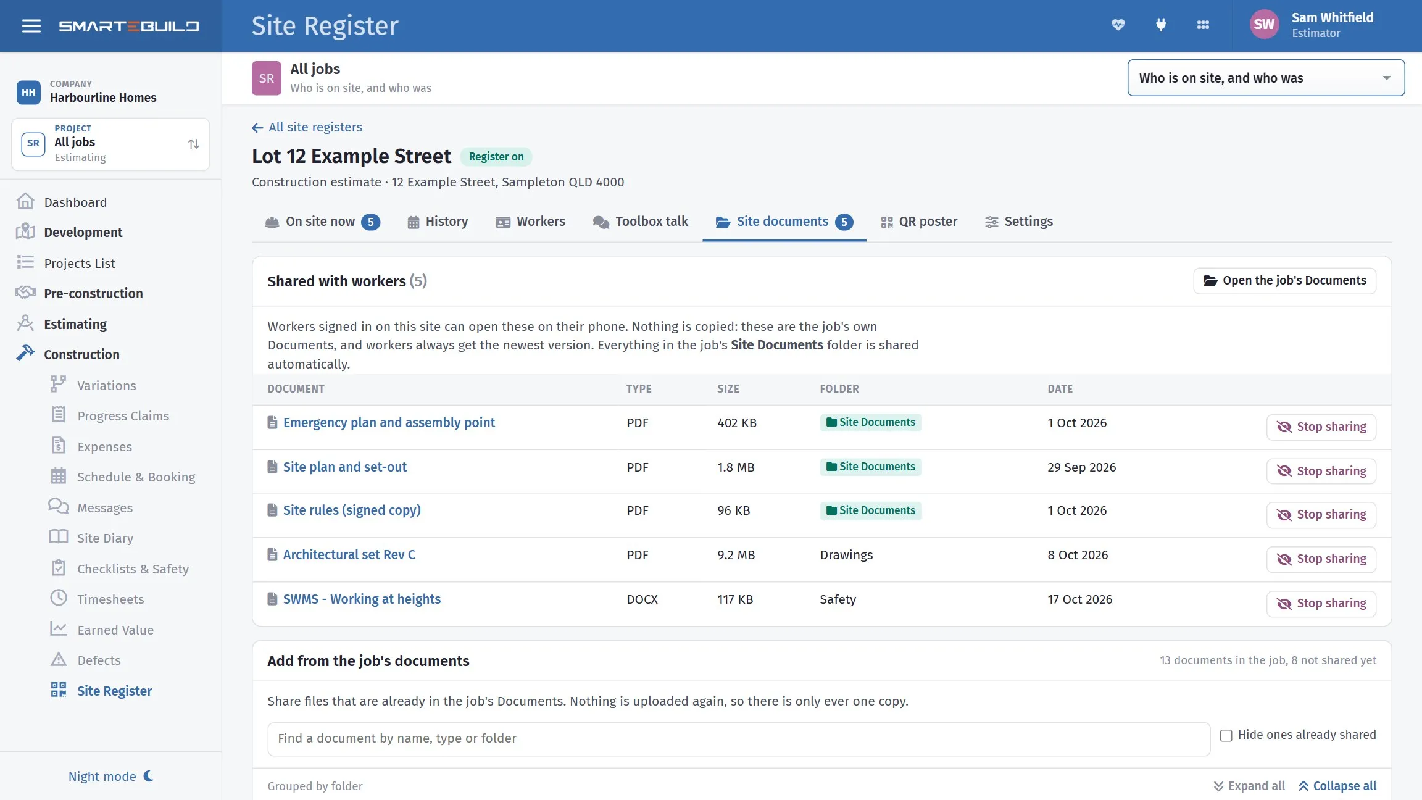Open Checklists & Safety in the sidebar
Viewport: 1422px width, 800px height.
(133, 569)
